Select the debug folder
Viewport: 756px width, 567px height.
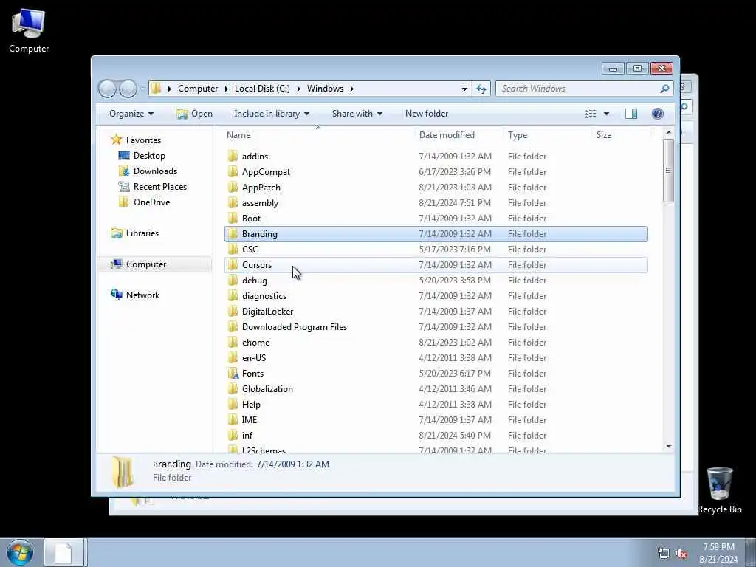pos(436,280)
